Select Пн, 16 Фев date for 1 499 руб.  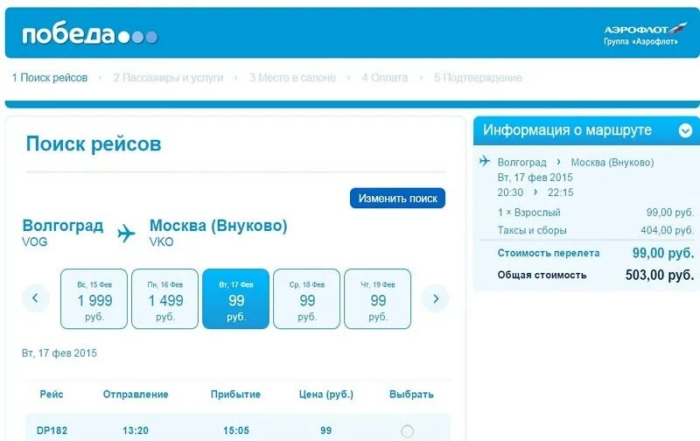tap(164, 298)
